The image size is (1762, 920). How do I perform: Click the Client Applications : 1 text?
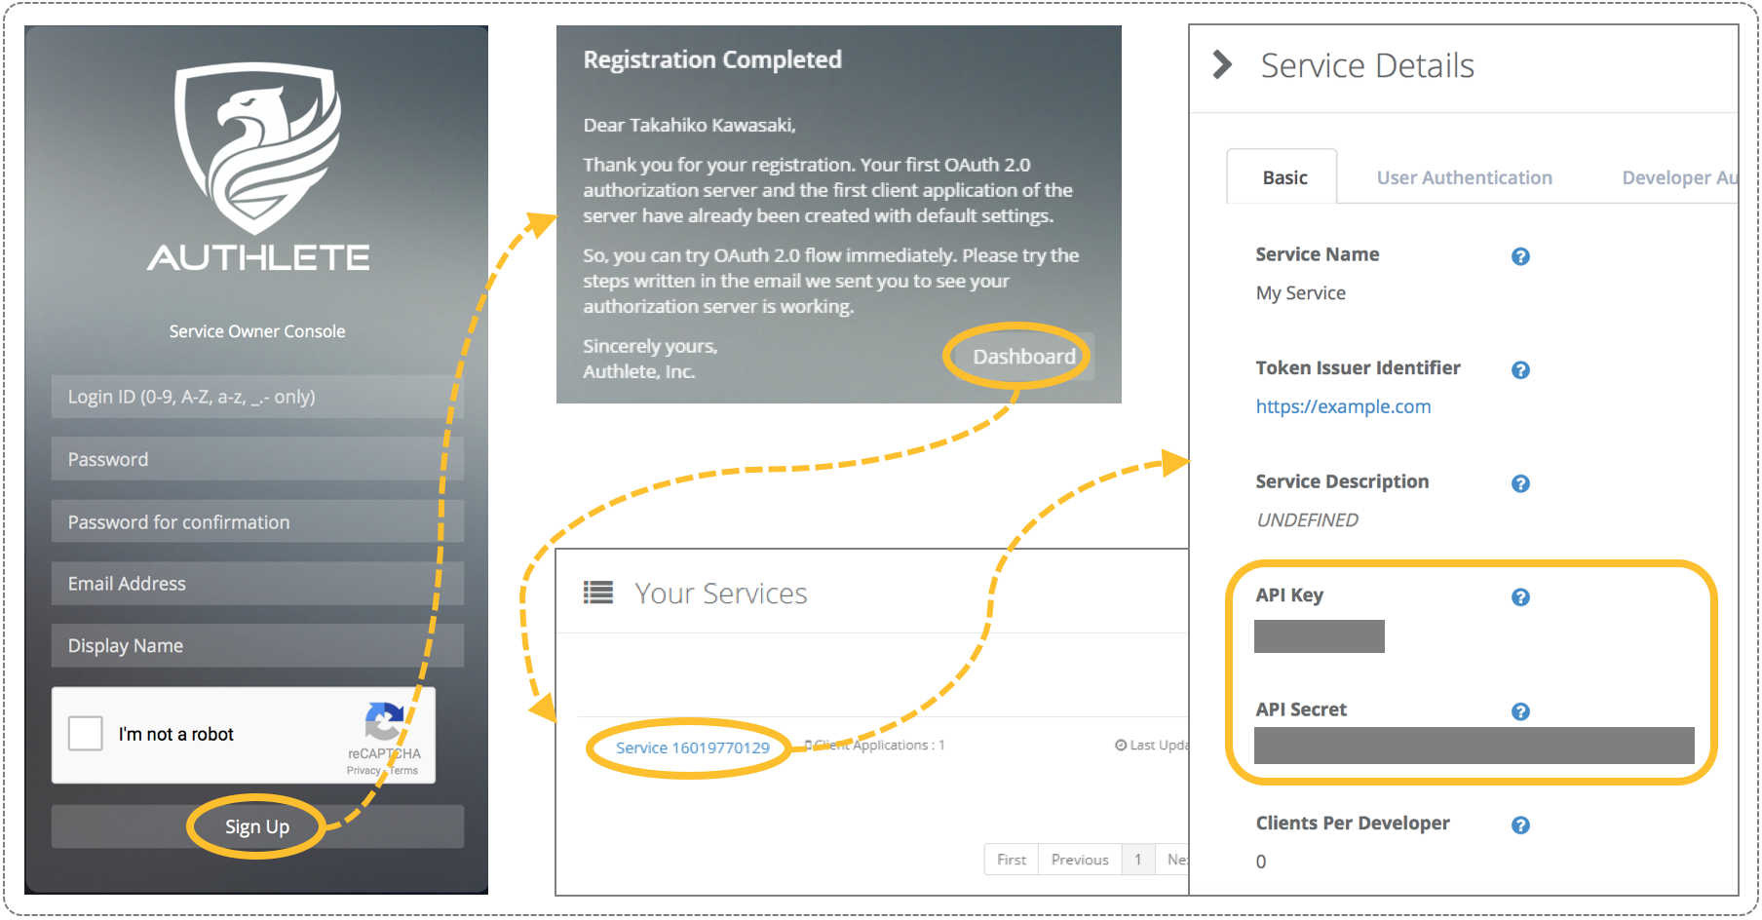(x=879, y=745)
